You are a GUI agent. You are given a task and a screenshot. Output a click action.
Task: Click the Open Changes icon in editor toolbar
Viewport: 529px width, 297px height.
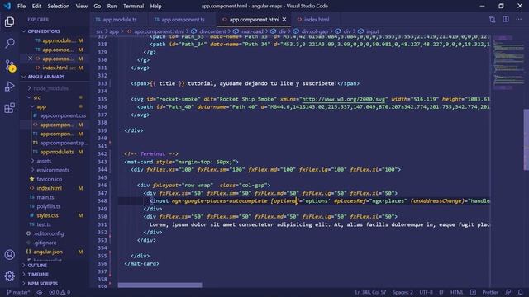point(493,20)
